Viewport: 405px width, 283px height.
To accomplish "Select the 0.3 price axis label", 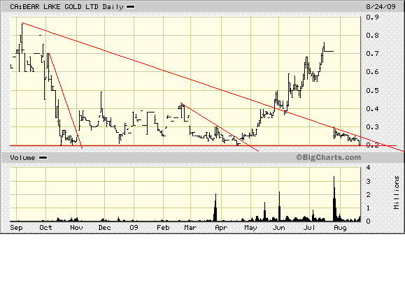I will 372,127.
